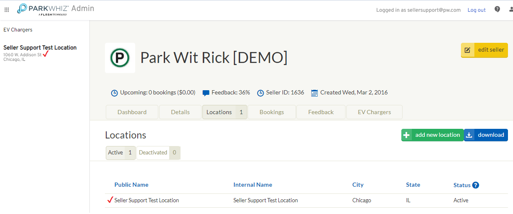Click the download arrow icon
The width and height of the screenshot is (513, 214).
(x=469, y=135)
